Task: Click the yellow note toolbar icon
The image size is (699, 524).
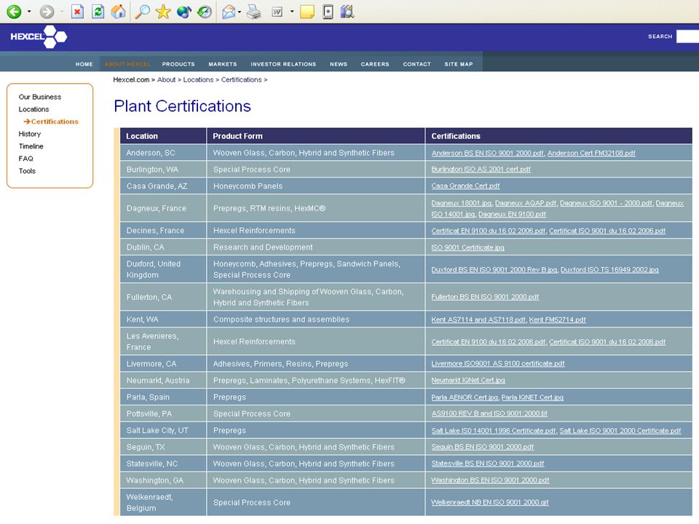Action: 307,12
